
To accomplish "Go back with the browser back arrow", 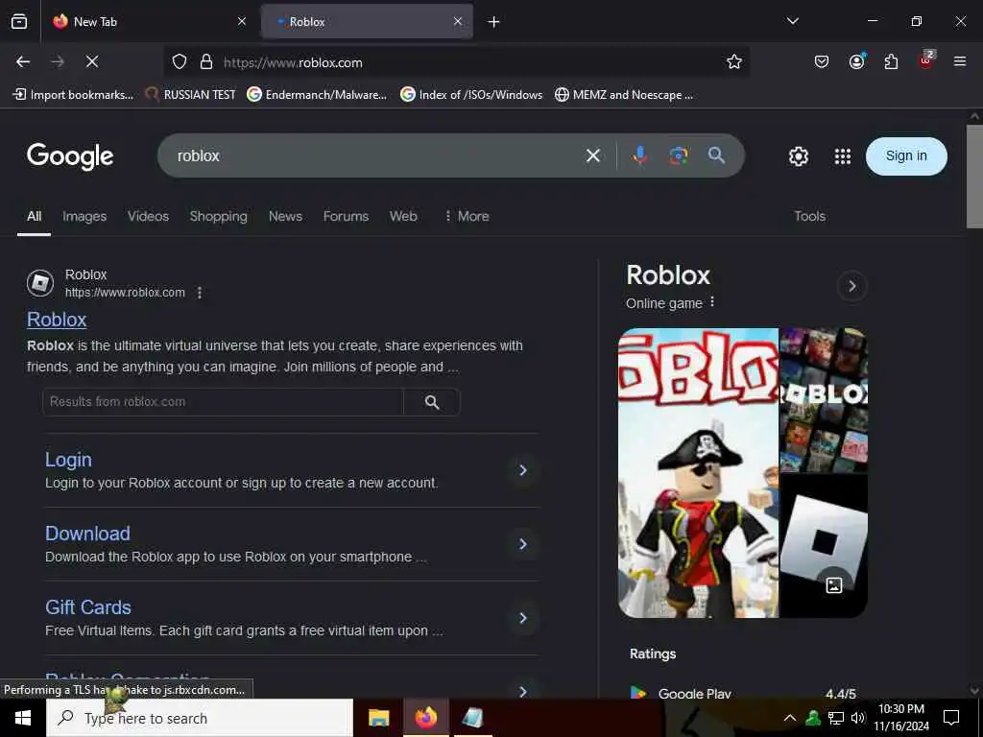I will (x=23, y=61).
